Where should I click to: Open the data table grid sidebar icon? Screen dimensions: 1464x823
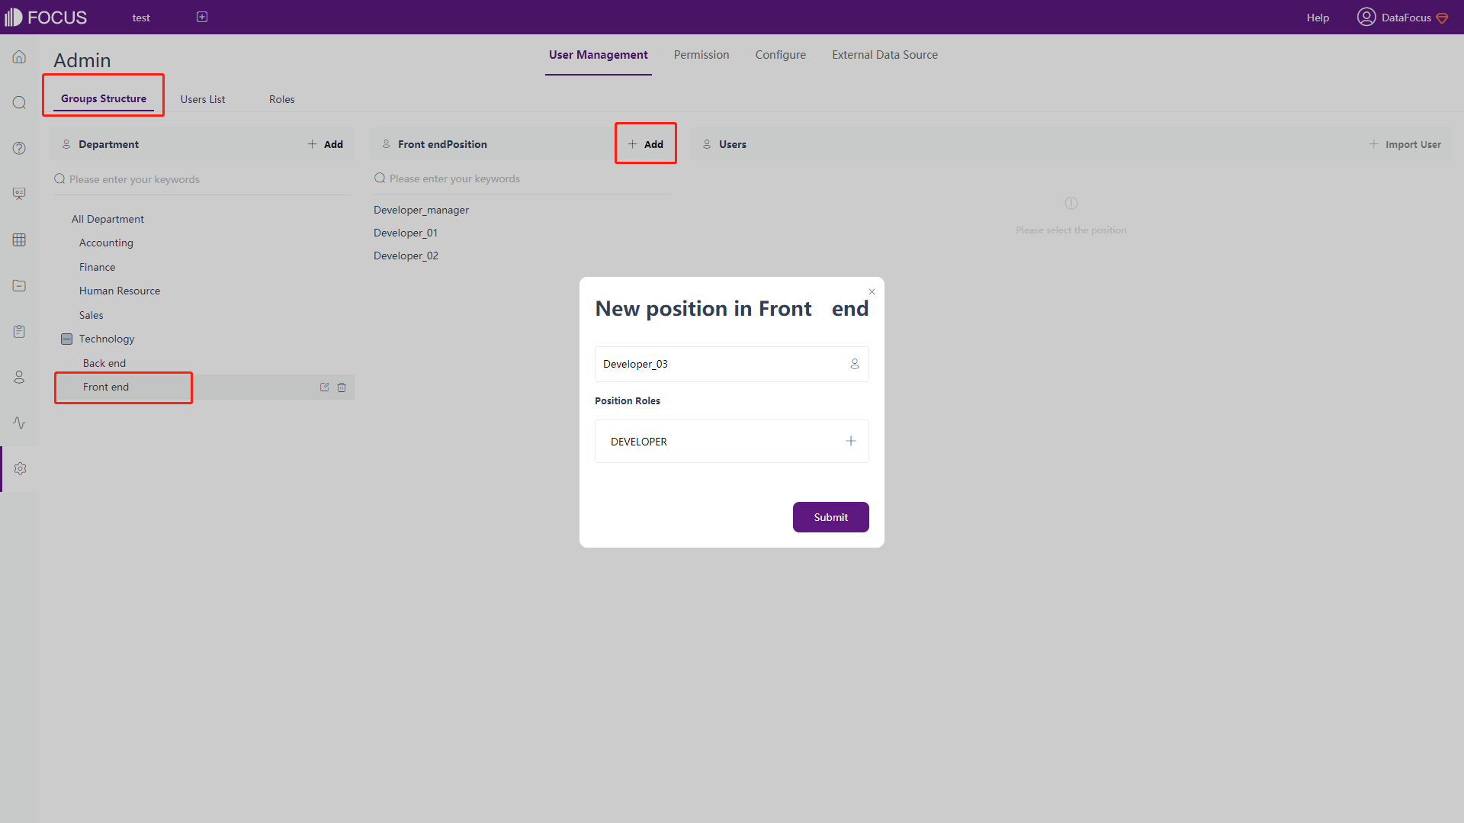(x=19, y=240)
